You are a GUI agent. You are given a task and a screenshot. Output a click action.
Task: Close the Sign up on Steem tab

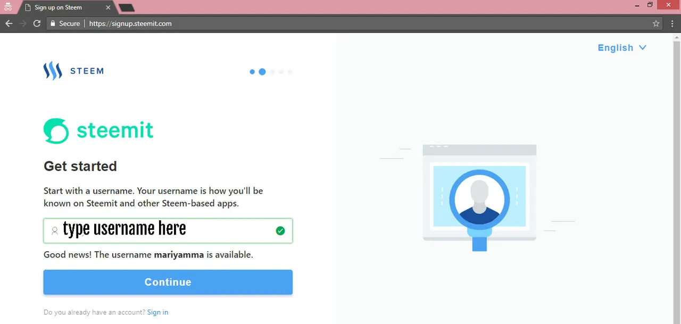tap(108, 8)
